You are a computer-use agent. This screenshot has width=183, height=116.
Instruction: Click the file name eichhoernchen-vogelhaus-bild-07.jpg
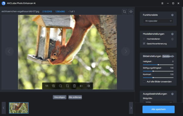20,12
